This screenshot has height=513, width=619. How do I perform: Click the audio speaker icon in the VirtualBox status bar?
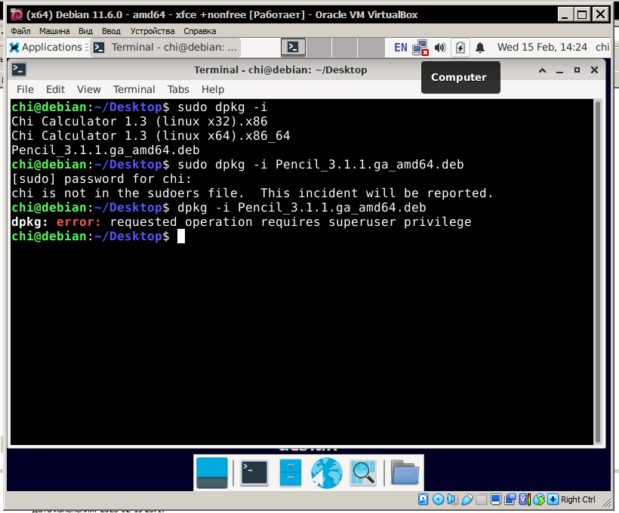click(452, 499)
